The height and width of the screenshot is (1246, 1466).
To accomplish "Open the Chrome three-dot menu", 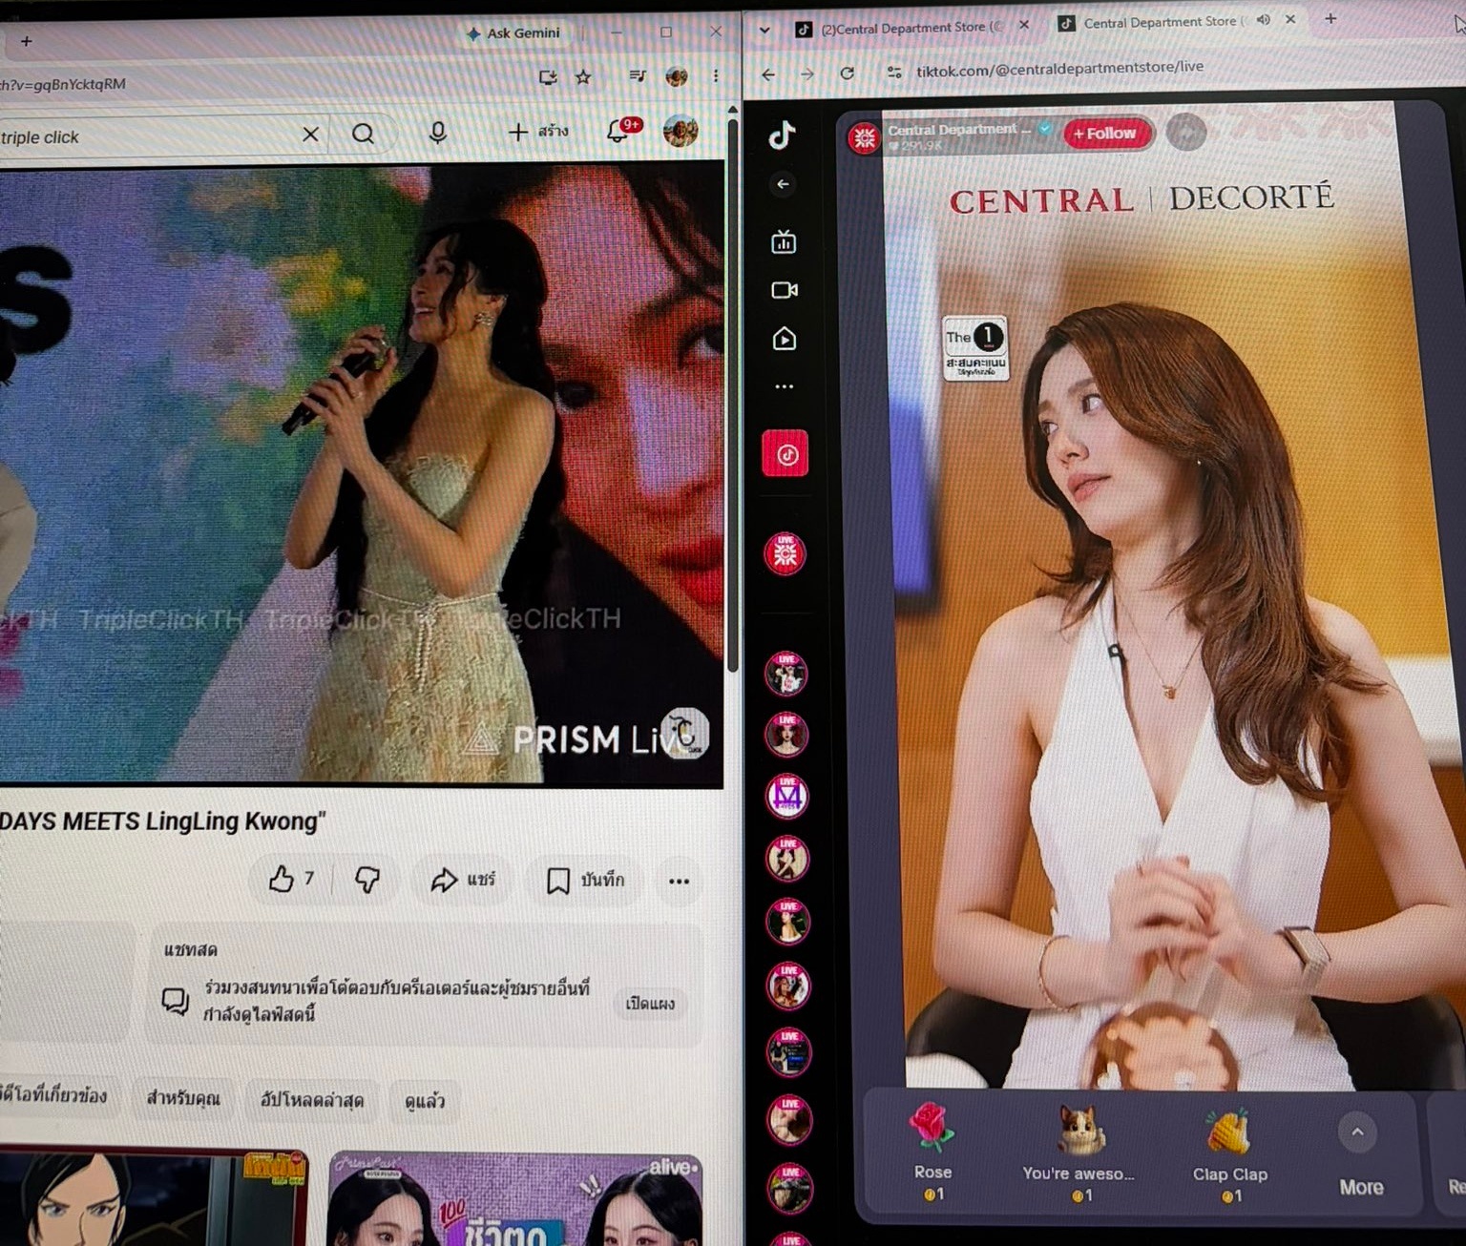I will tap(716, 75).
